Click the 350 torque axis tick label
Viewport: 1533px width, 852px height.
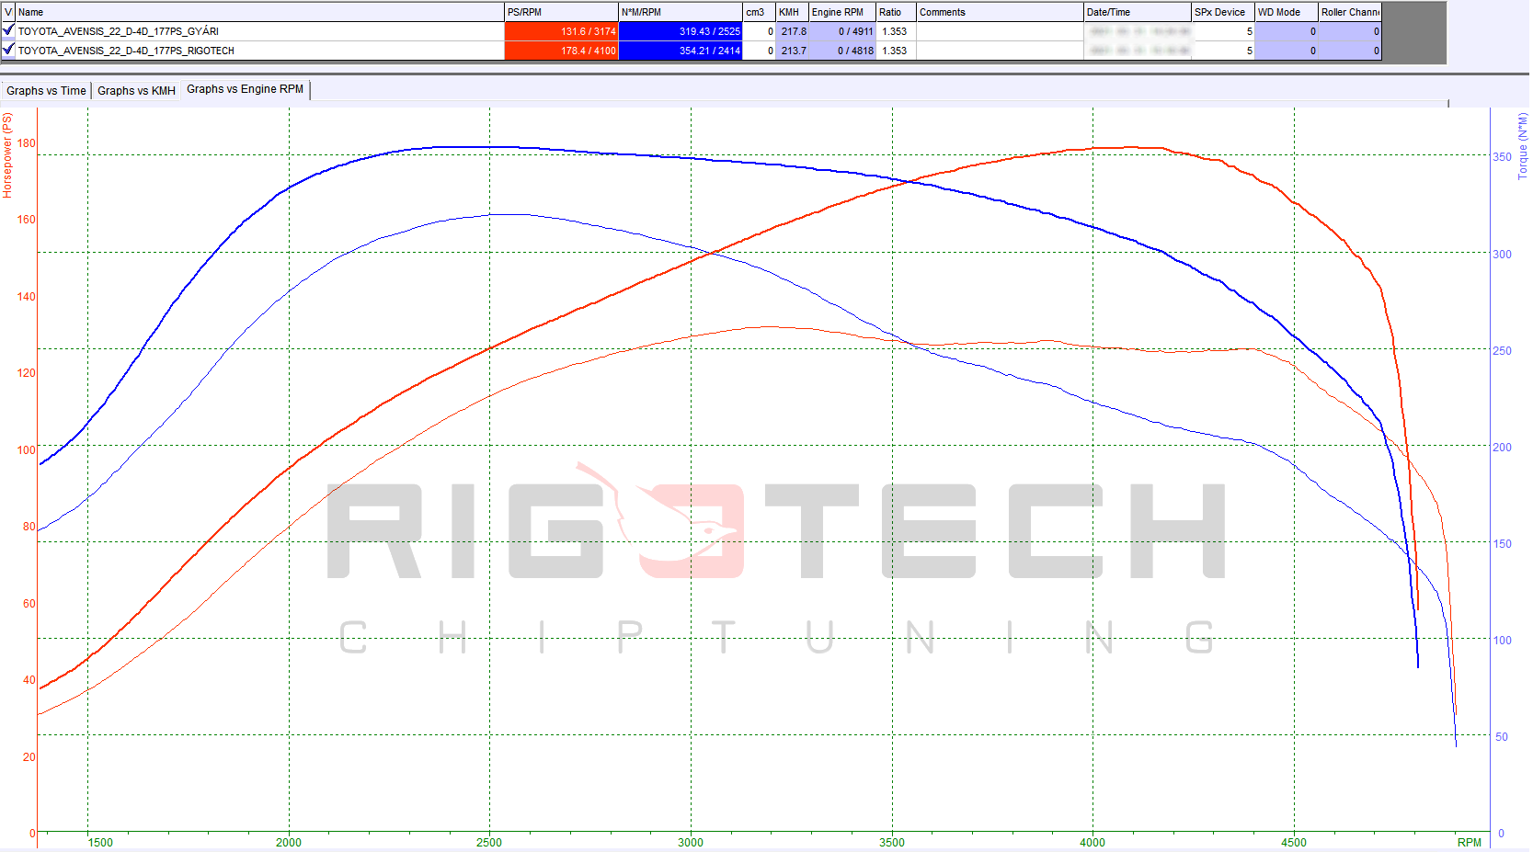[x=1502, y=156]
